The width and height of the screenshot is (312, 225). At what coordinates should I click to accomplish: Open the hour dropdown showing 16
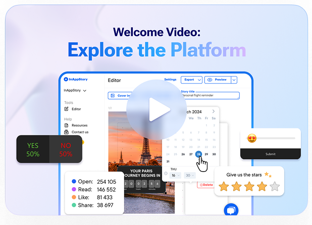tap(176, 175)
